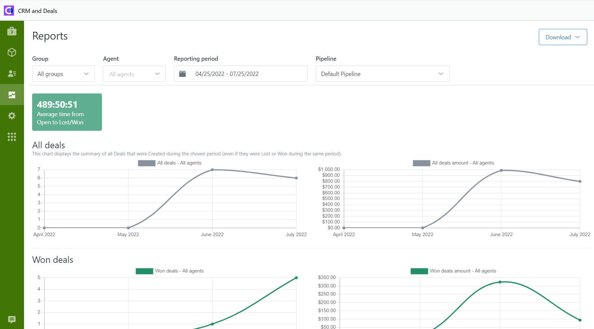Click the Reports page heading

pos(50,36)
